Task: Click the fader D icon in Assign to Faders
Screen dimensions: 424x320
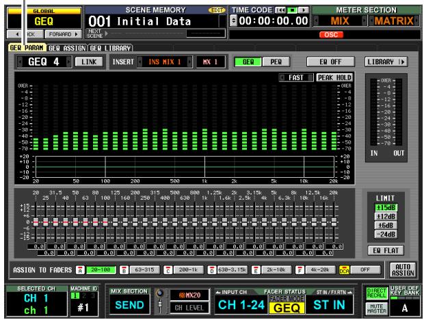Action: coord(212,270)
